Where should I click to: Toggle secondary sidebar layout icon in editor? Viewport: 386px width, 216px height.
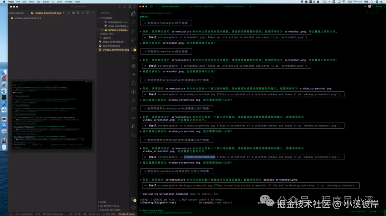tap(129, 7)
